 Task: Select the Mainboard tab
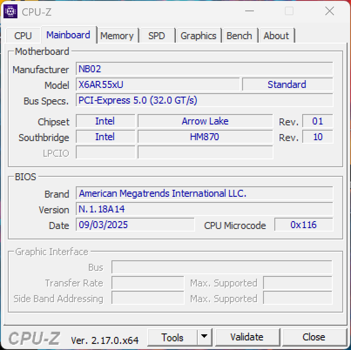(x=68, y=35)
